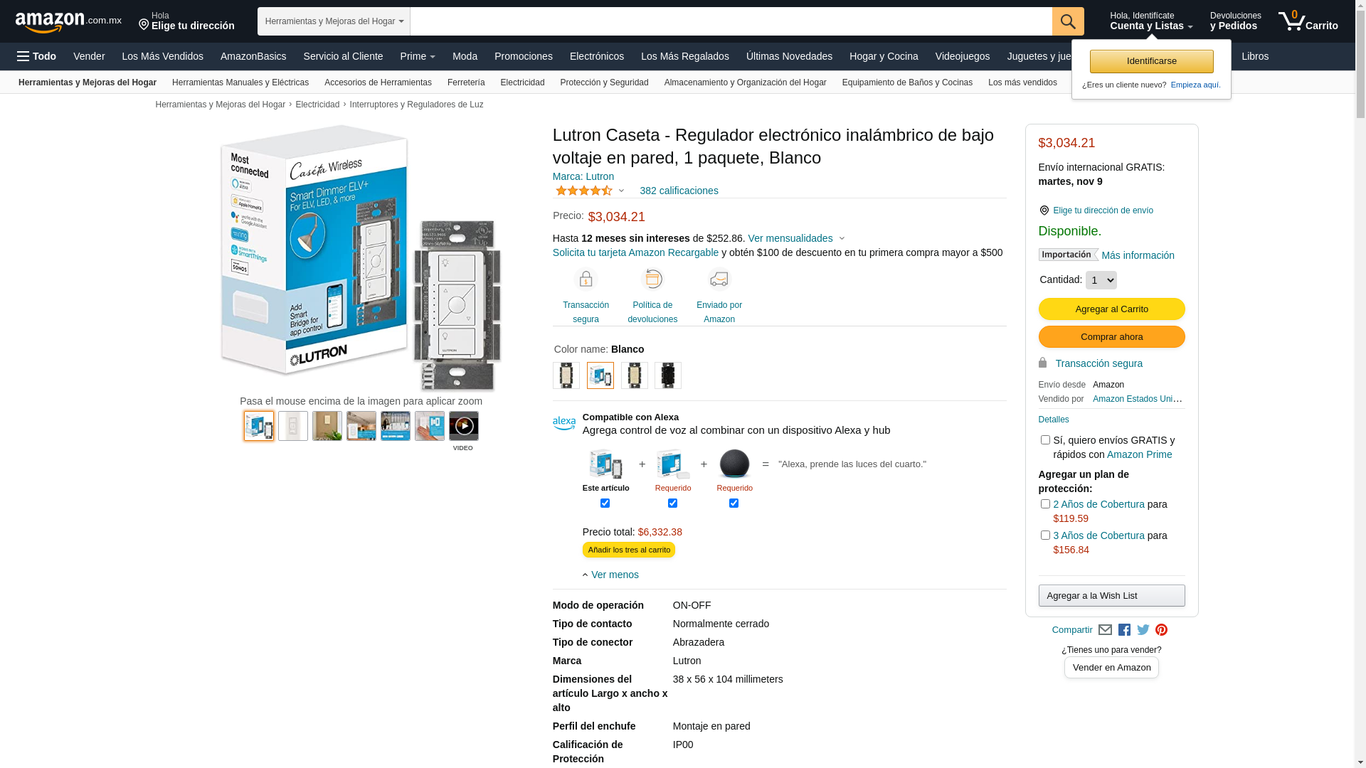This screenshot has height=768, width=1366.
Task: Share via Twitter icon
Action: click(x=1143, y=630)
